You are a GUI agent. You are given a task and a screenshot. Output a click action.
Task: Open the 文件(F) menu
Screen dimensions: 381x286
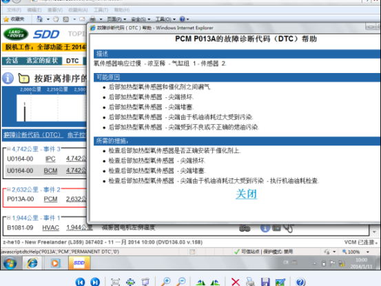click(14, 10)
